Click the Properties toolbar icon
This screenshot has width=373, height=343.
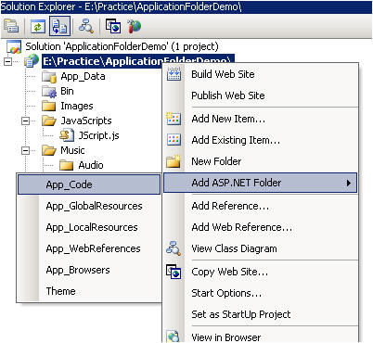click(x=11, y=27)
